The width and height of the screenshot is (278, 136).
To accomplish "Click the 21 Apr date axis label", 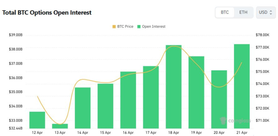I will pyautogui.click(x=242, y=132).
